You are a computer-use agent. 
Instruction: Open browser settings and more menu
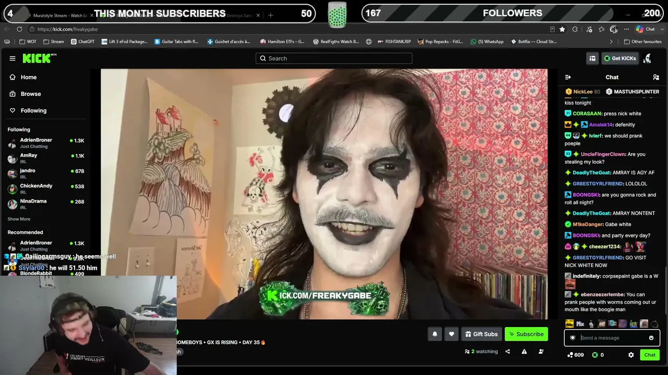coord(627,29)
